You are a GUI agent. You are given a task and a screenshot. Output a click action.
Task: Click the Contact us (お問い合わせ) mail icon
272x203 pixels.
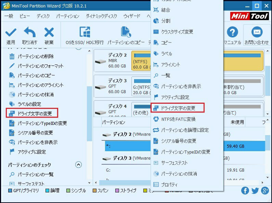click(257, 32)
